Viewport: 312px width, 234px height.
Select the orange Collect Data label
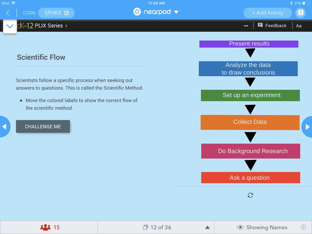coord(250,122)
